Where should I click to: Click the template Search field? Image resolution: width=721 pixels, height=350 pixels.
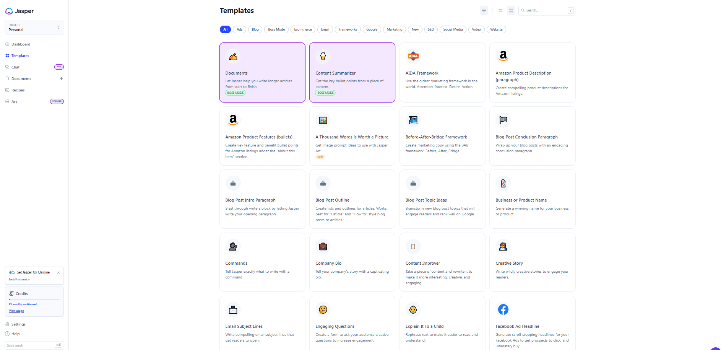coord(547,11)
